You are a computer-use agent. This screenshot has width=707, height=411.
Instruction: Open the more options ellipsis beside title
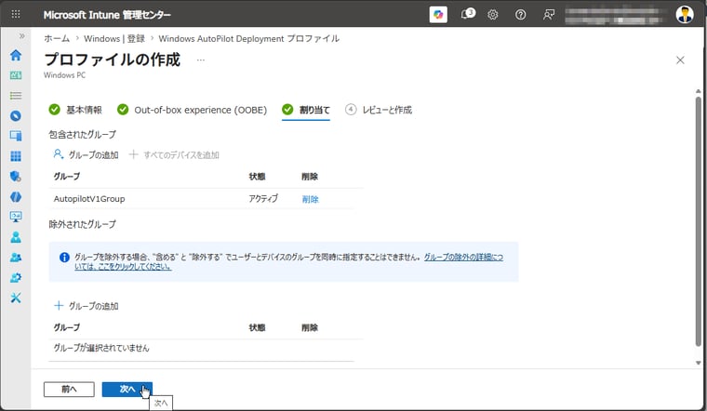pyautogui.click(x=201, y=60)
